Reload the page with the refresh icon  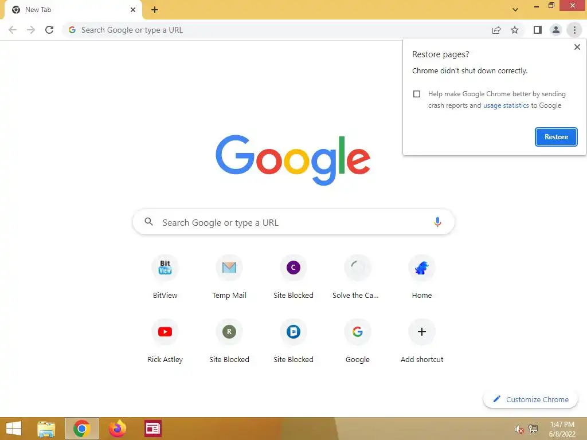coord(49,30)
